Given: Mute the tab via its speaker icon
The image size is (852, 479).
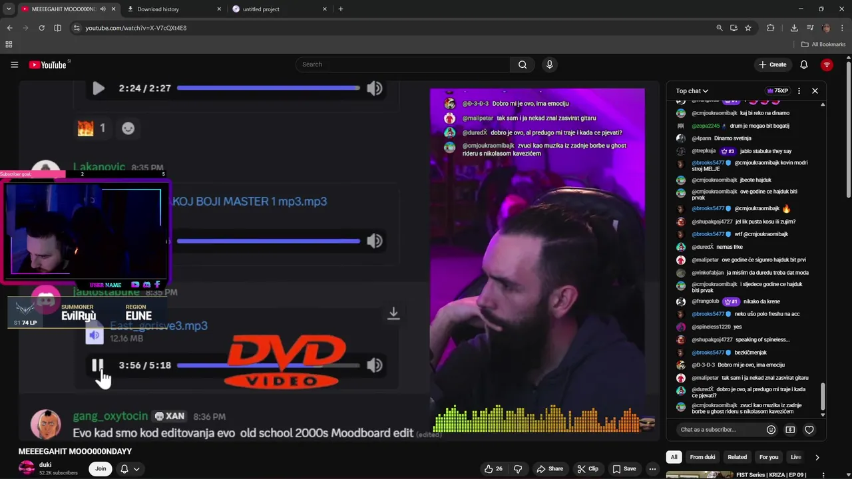Looking at the screenshot, I should point(103,9).
